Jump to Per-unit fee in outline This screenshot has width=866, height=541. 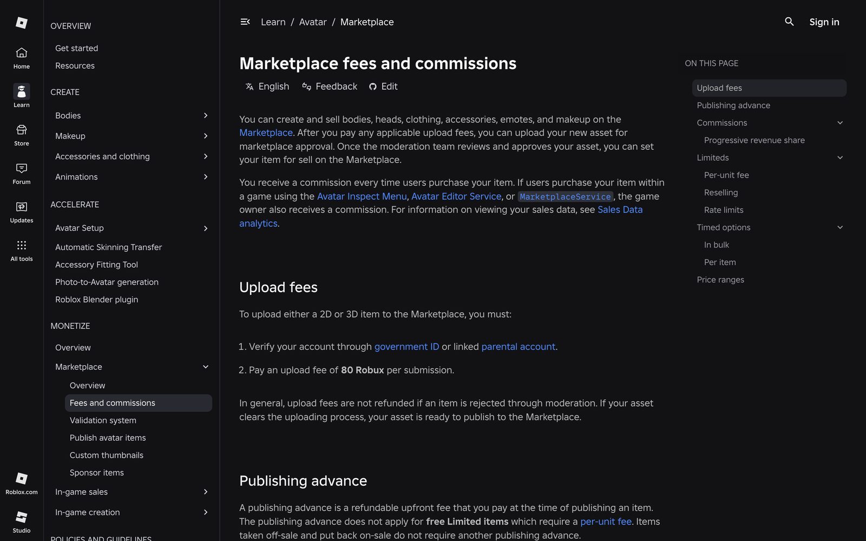726,175
